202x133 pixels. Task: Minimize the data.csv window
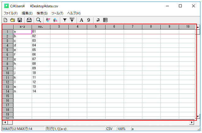click(167, 6)
